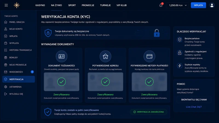Click the shield lock icon in security banner
Viewport: 219px width, 123px height.
48,33
